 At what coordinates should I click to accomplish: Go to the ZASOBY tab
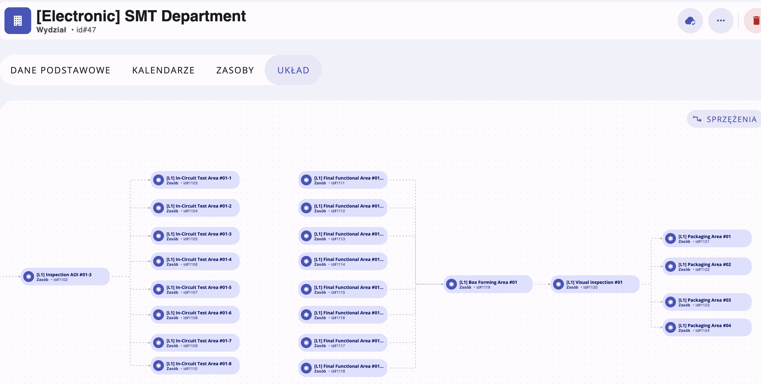tap(235, 70)
